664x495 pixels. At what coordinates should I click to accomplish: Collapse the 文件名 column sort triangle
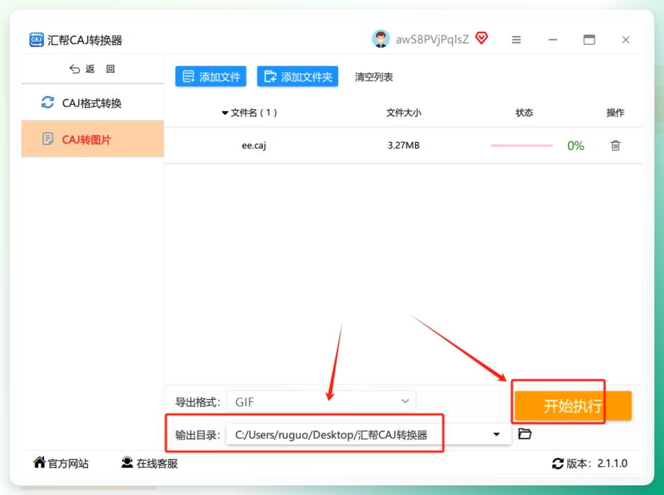coord(225,113)
